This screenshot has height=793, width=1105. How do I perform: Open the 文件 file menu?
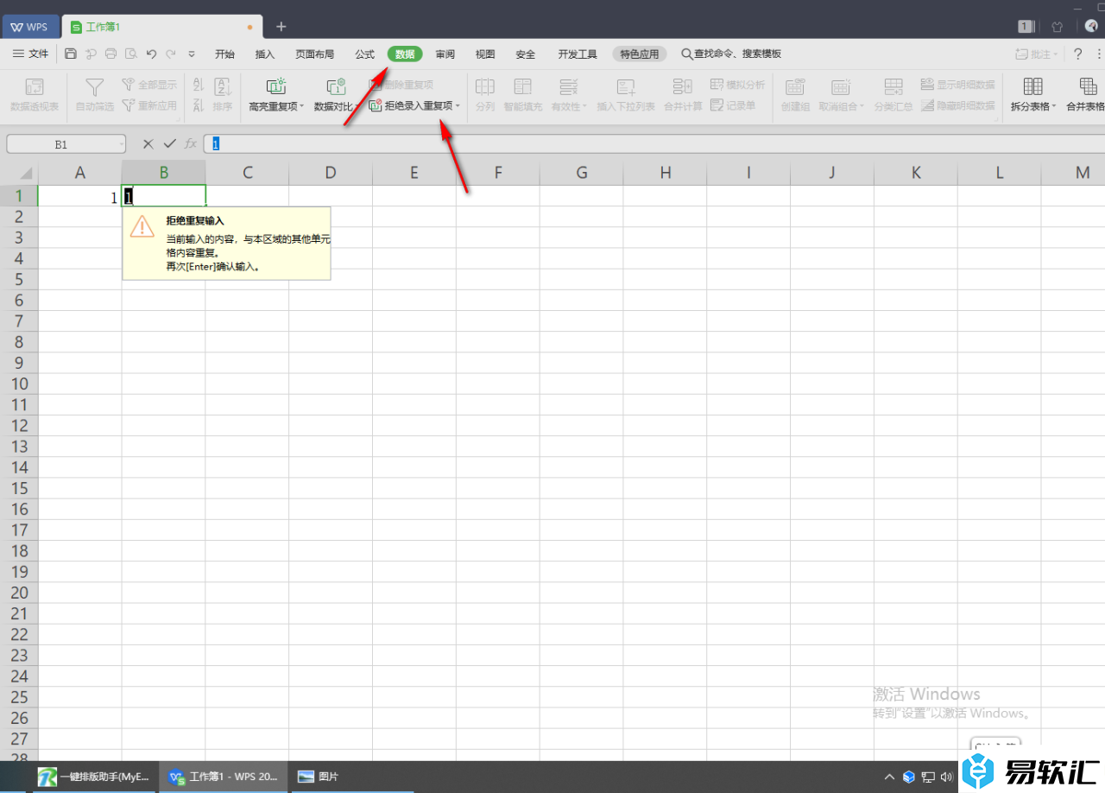(x=30, y=54)
